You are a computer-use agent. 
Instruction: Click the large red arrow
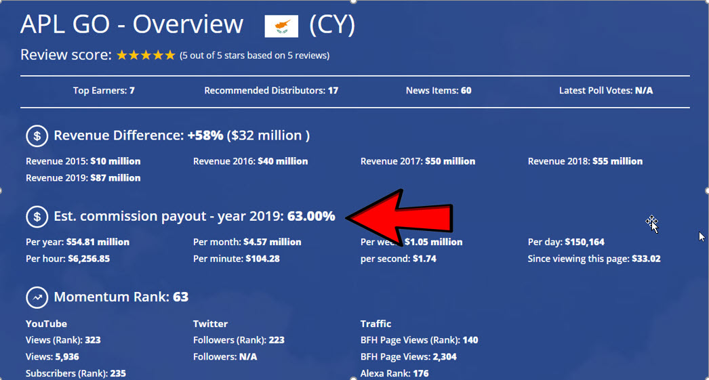click(400, 218)
